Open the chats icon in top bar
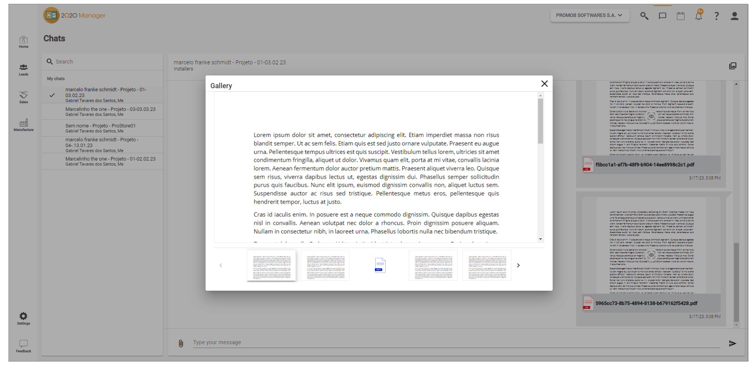This screenshot has width=754, height=370. click(663, 16)
